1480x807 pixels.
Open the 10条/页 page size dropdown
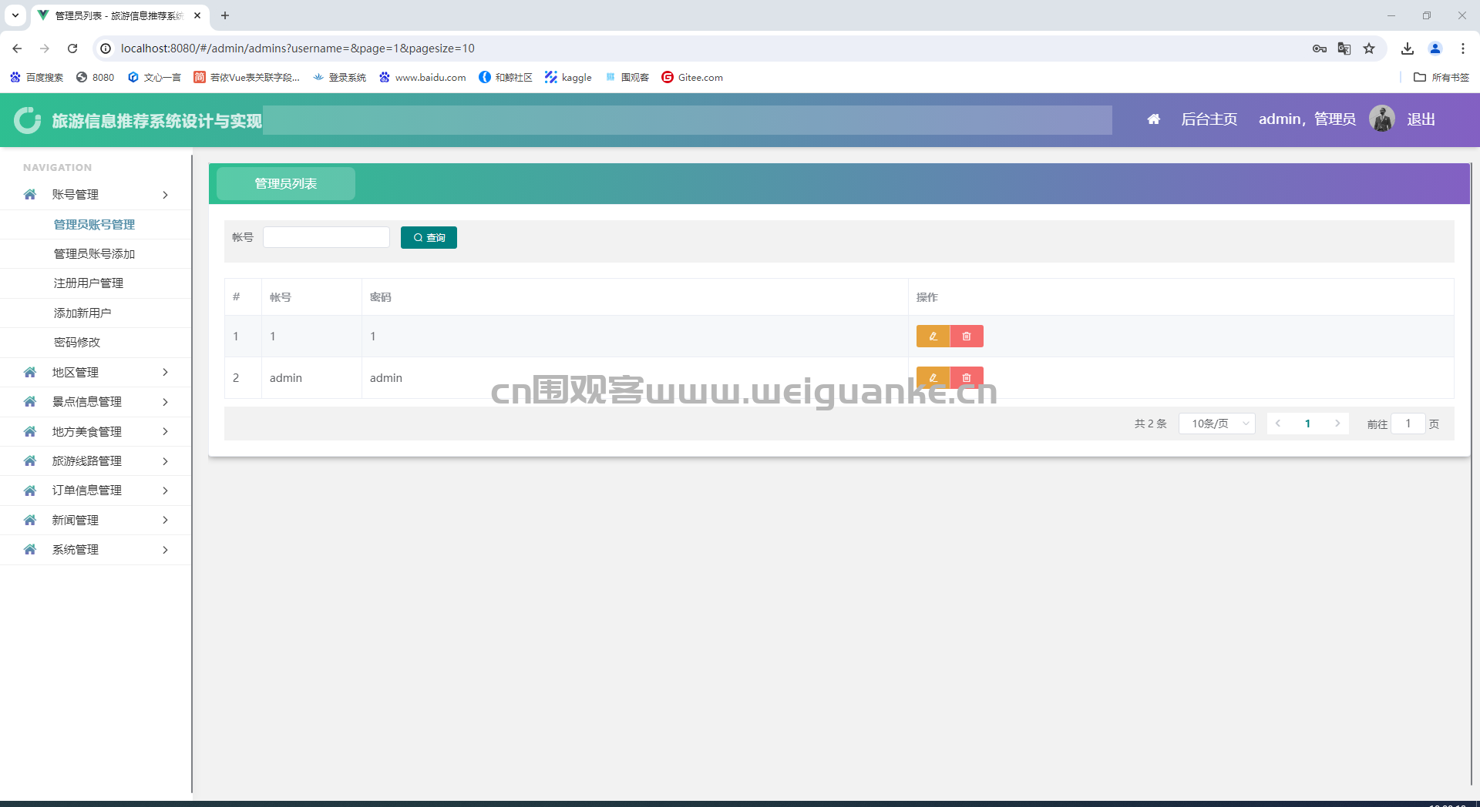pos(1216,424)
